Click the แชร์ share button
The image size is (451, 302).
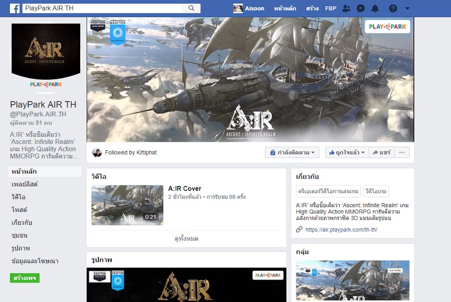point(382,153)
